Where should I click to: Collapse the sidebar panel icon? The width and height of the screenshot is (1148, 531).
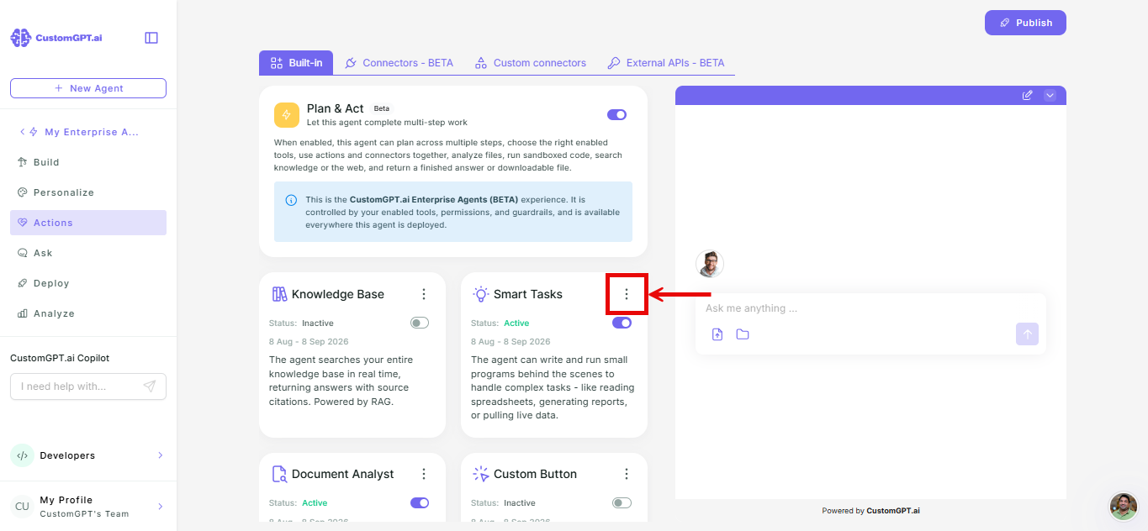(x=151, y=38)
